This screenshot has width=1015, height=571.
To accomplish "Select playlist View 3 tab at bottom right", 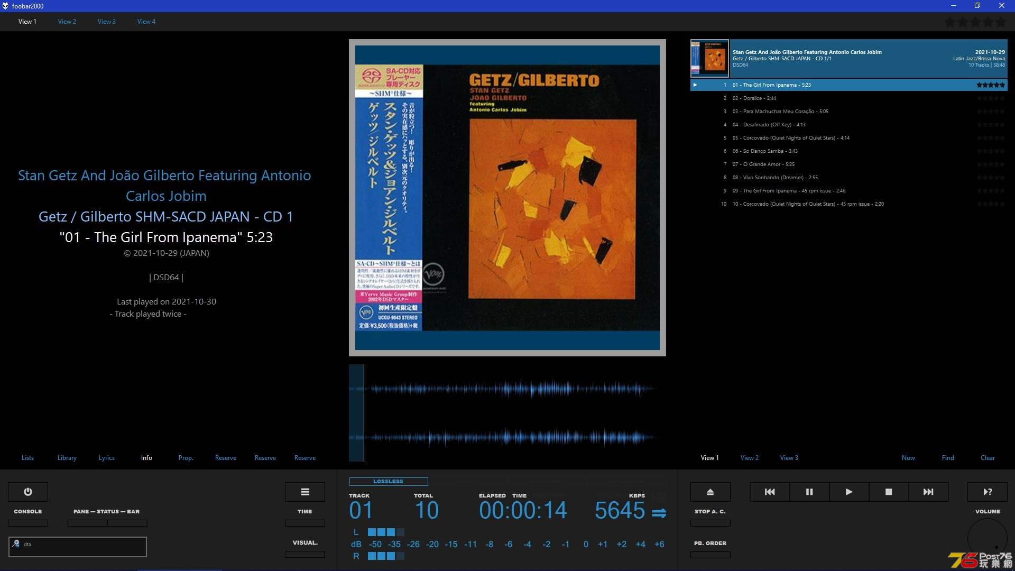I will tap(789, 458).
